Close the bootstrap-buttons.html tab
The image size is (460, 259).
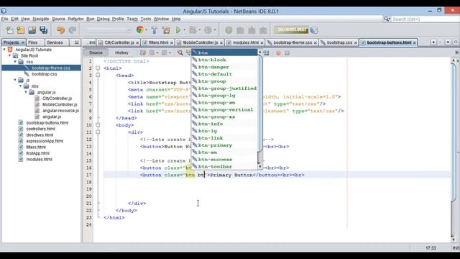415,43
